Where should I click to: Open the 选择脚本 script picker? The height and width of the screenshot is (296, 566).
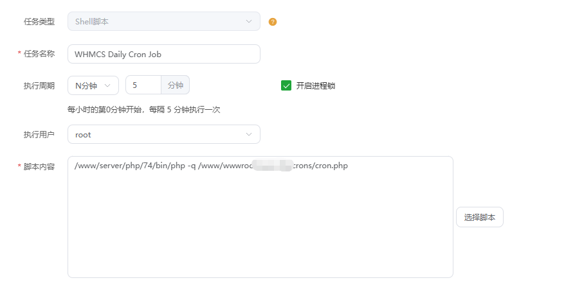click(480, 217)
